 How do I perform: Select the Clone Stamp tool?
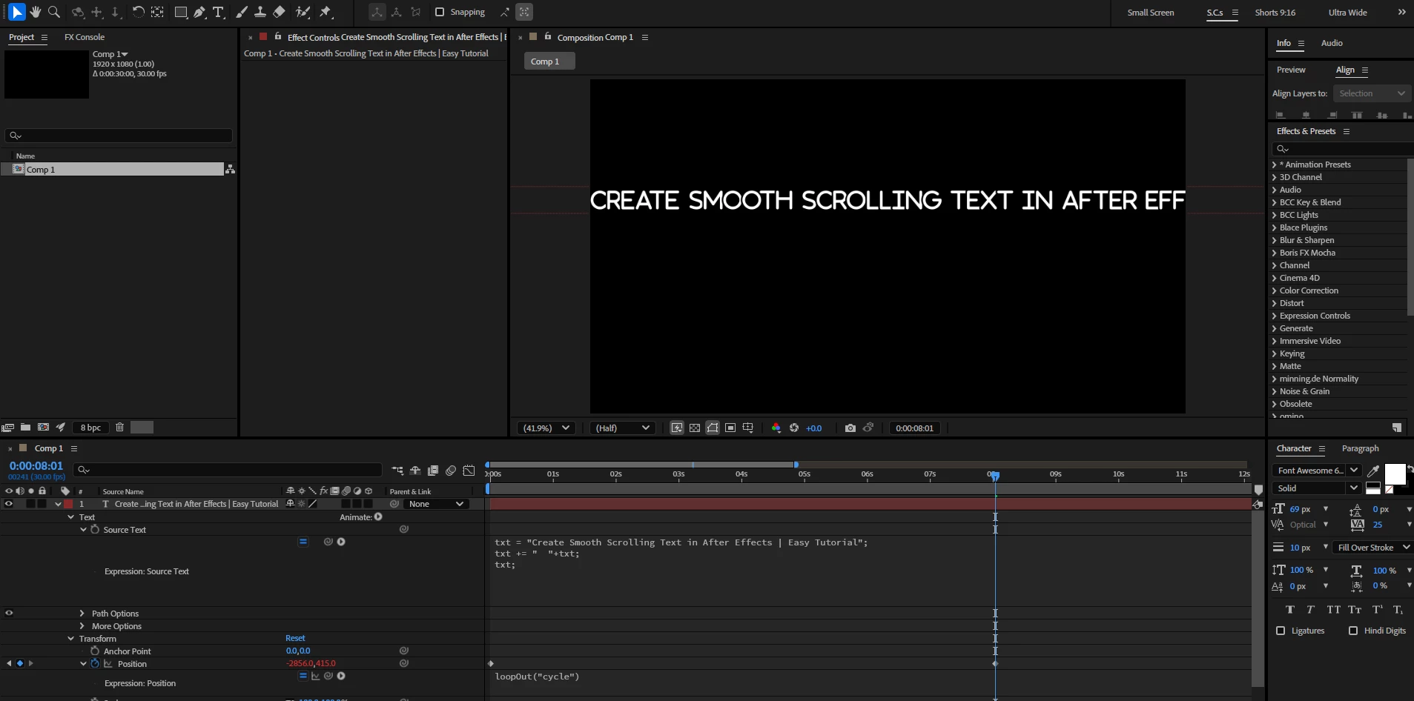pyautogui.click(x=260, y=12)
